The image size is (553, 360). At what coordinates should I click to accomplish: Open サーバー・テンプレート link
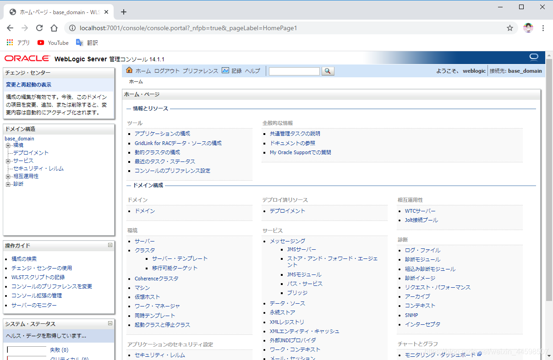point(180,258)
